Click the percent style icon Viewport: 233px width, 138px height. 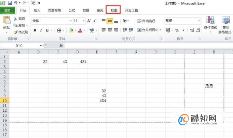[x=177, y=30]
